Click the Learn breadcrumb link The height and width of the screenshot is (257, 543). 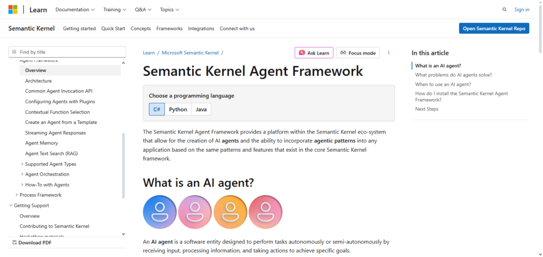pos(149,52)
